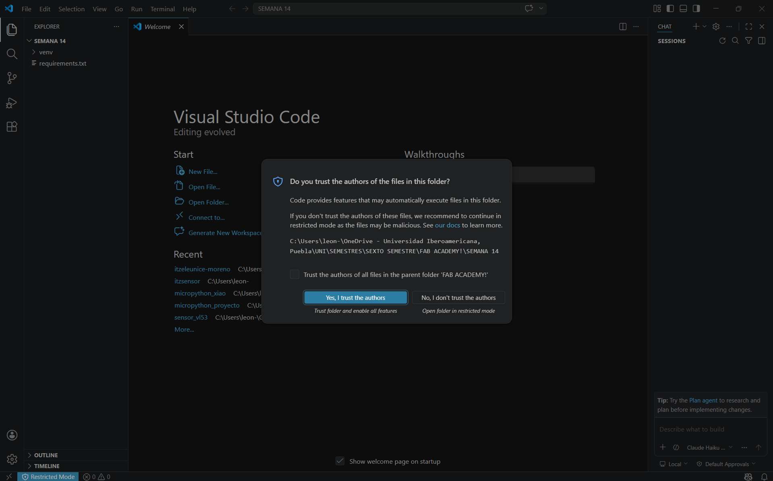Screen dimensions: 773x481
Task: Open the File menu
Action: coord(27,9)
